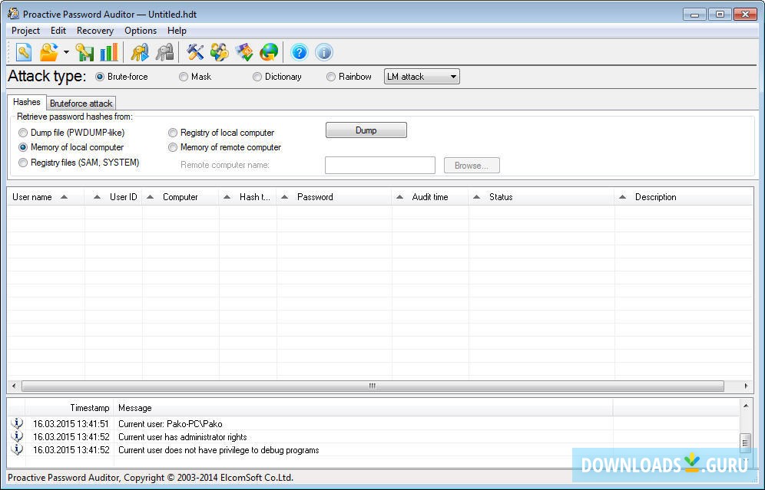Click the stop recovery padlock icon
Viewport: 765px width, 490px height.
164,52
